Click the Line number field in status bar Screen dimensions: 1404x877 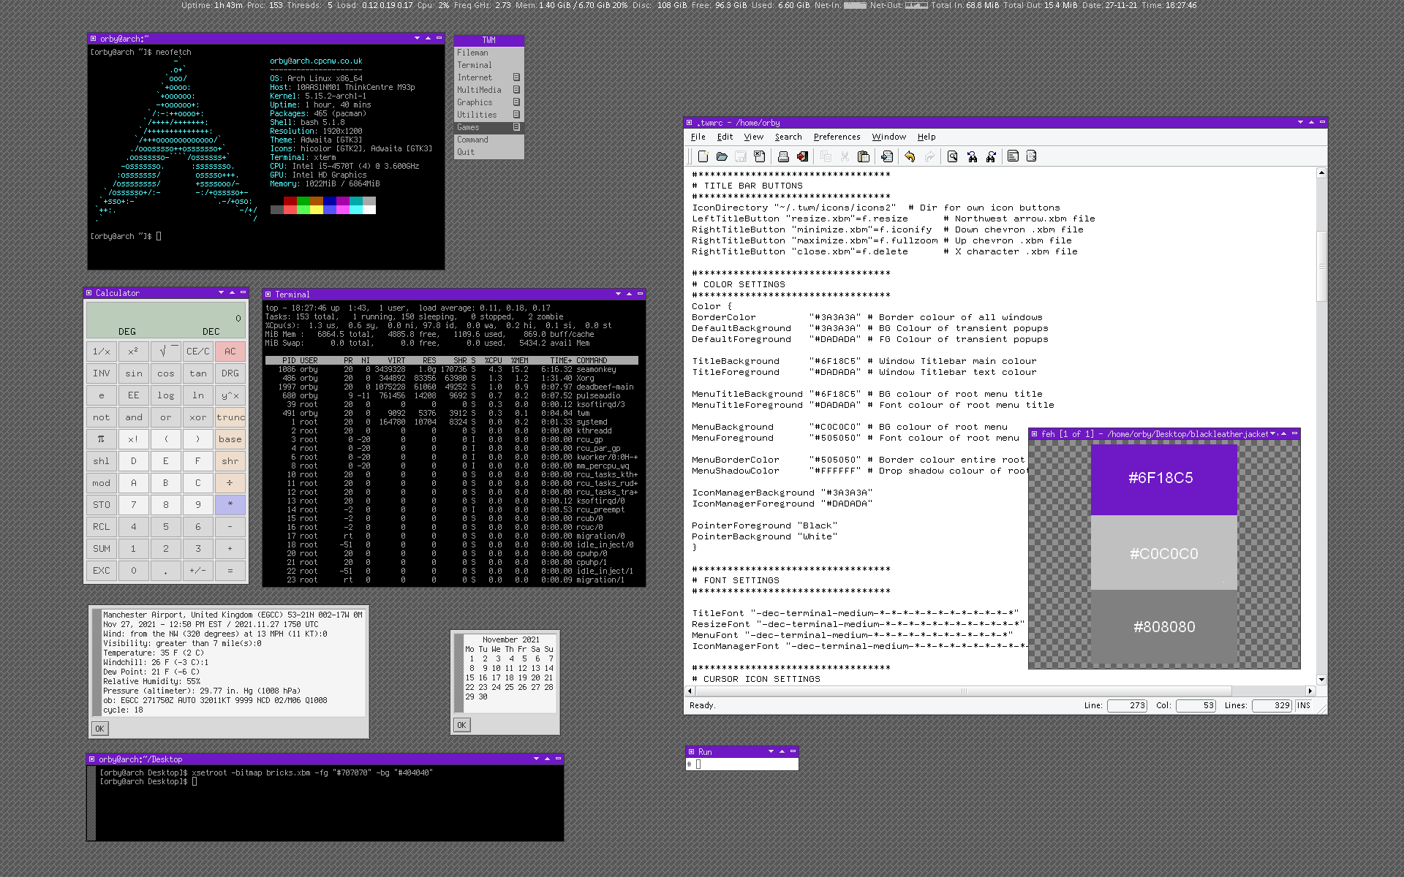pyautogui.click(x=1127, y=705)
